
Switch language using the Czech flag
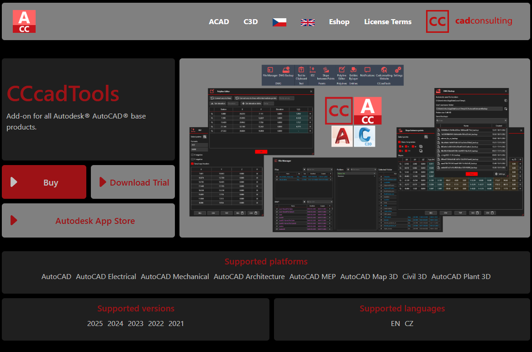(279, 22)
